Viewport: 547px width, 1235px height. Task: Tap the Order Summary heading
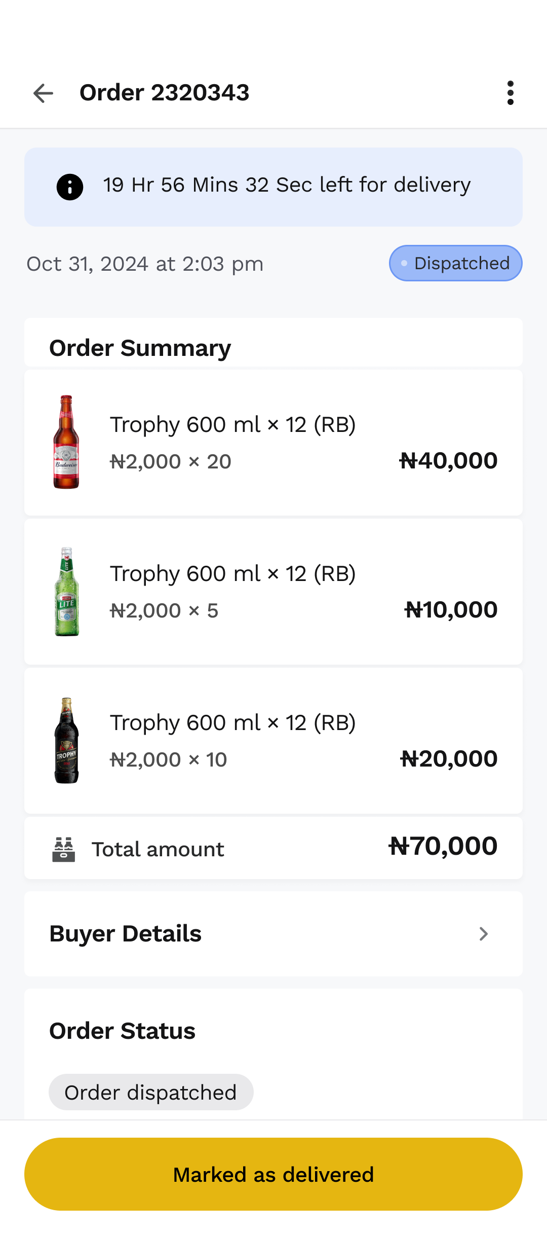pyautogui.click(x=140, y=348)
